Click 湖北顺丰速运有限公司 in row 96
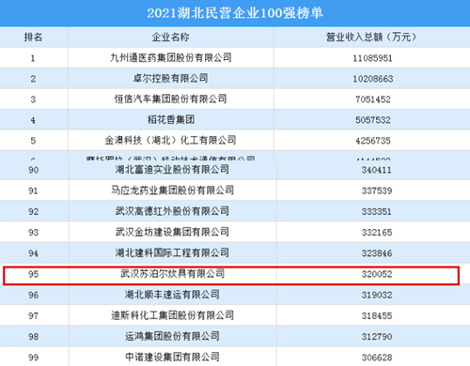This screenshot has height=366, width=470. click(x=172, y=295)
